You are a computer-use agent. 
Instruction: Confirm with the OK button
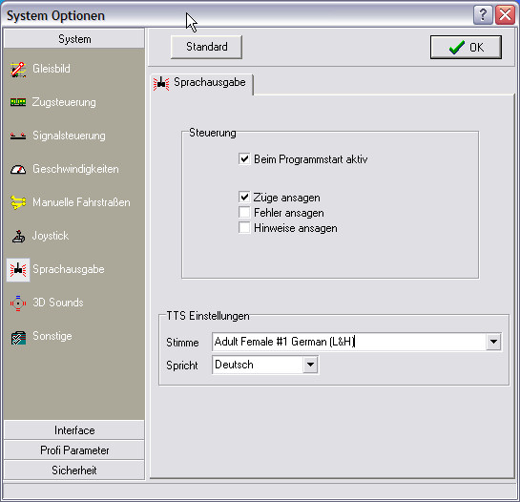pyautogui.click(x=466, y=47)
